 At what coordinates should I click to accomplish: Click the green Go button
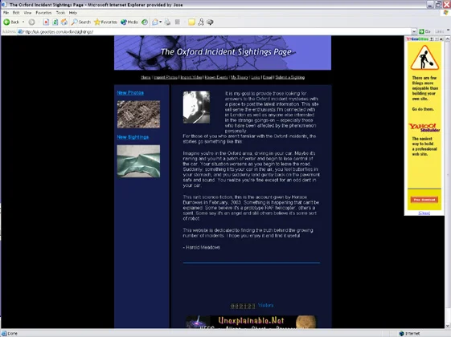click(424, 31)
